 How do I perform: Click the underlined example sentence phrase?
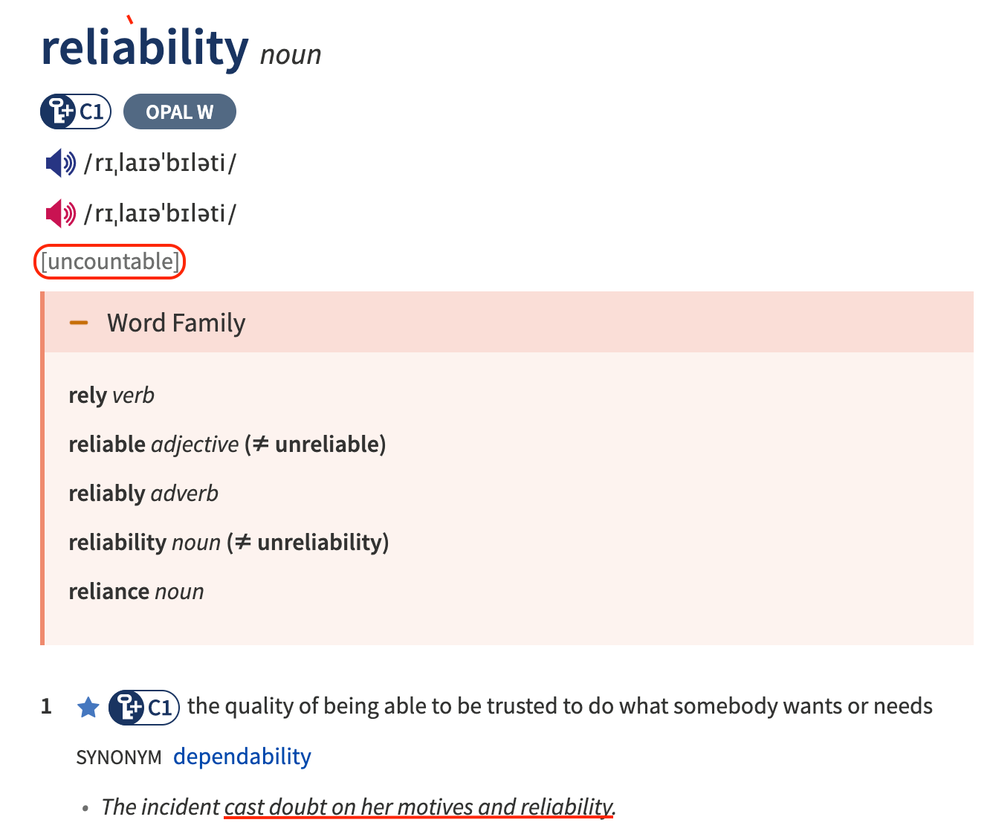[419, 807]
